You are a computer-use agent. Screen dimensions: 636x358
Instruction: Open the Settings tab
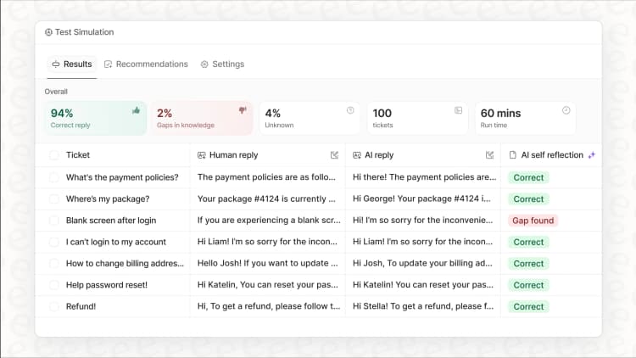coord(222,64)
